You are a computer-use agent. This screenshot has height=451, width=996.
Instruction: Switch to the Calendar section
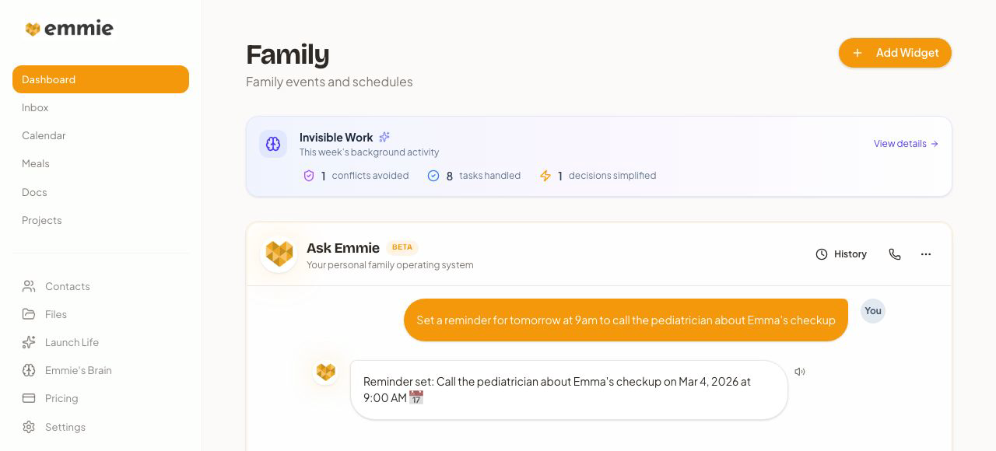(x=44, y=135)
